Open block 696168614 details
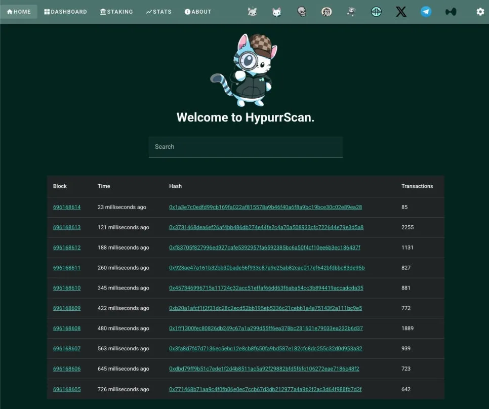This screenshot has width=489, height=409. (67, 207)
